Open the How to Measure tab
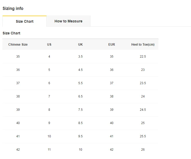Viewport: 191px width, 159px height. click(68, 21)
